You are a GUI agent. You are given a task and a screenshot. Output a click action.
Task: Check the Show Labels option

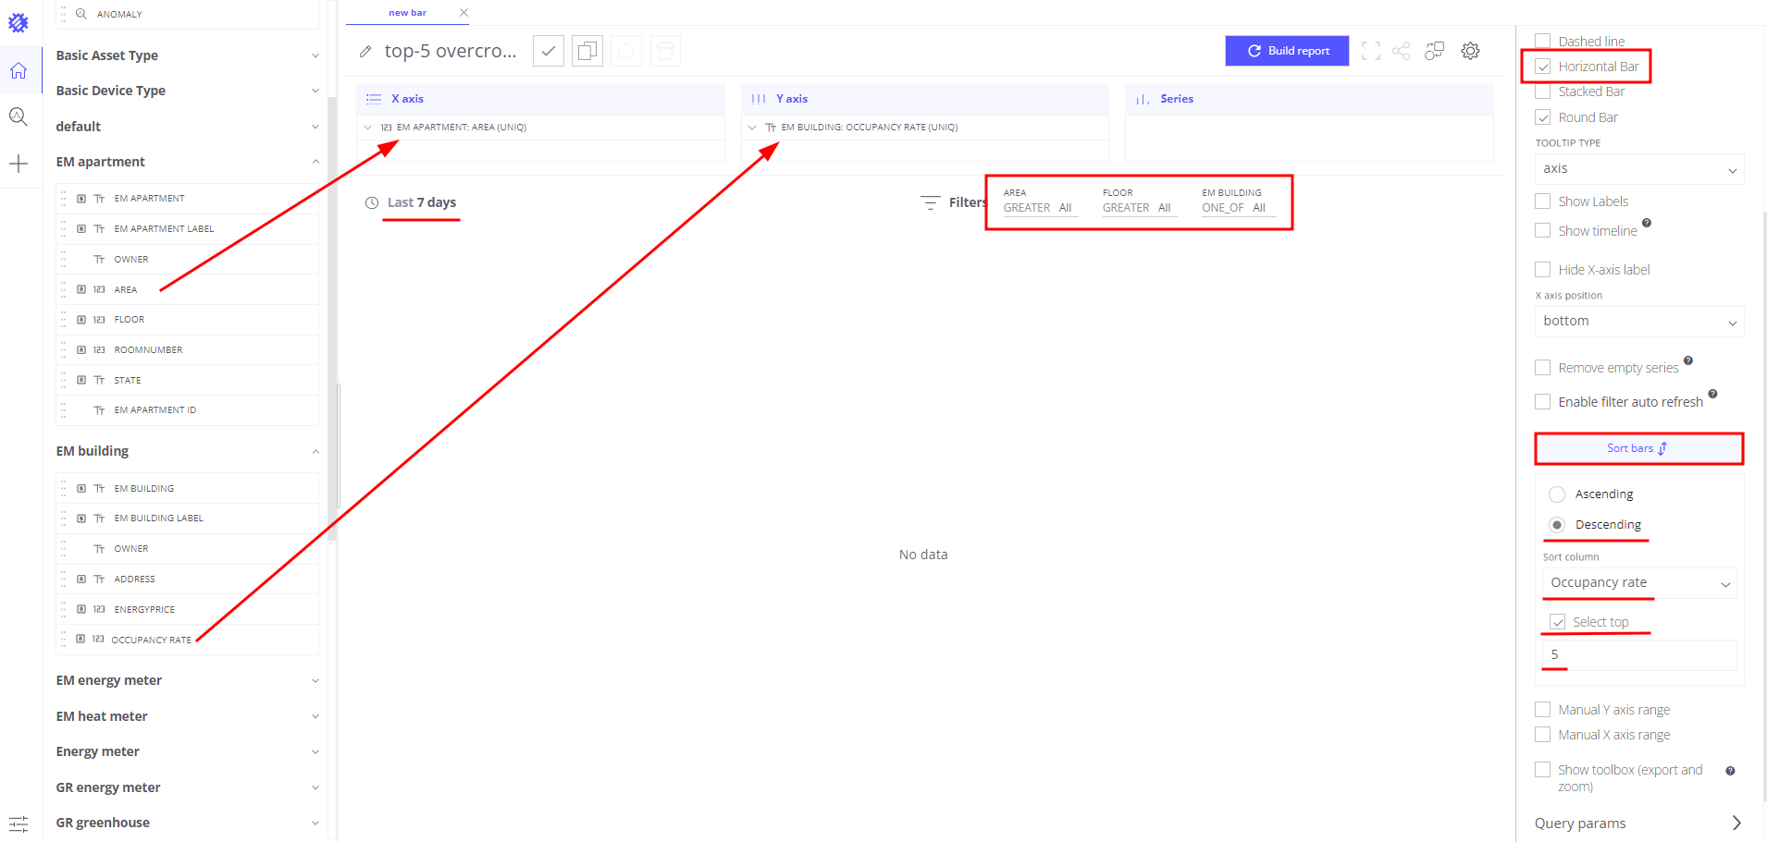pos(1542,201)
